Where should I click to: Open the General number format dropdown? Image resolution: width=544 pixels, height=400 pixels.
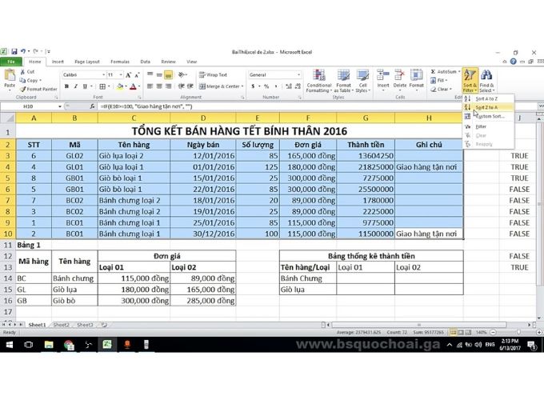pos(298,75)
